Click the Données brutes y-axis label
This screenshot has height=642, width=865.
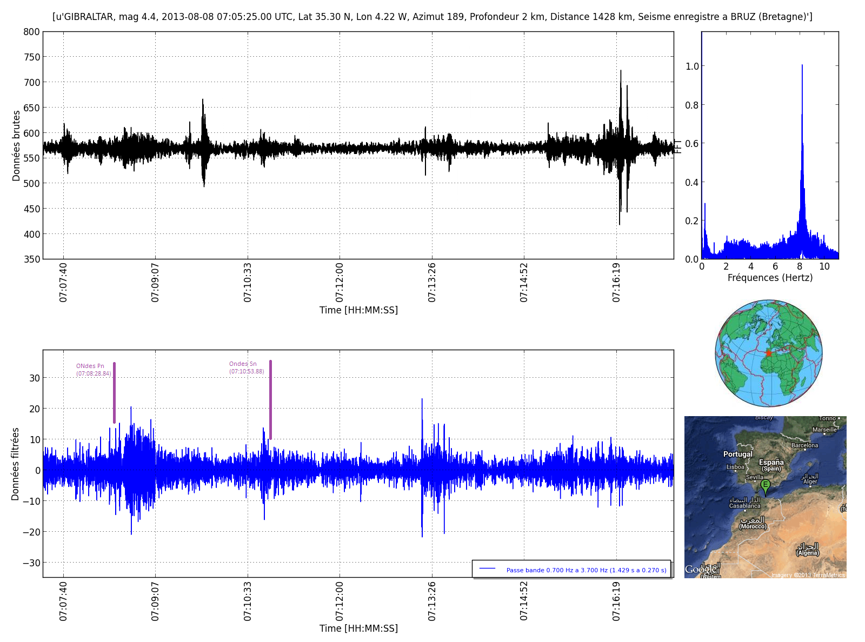[x=16, y=146]
